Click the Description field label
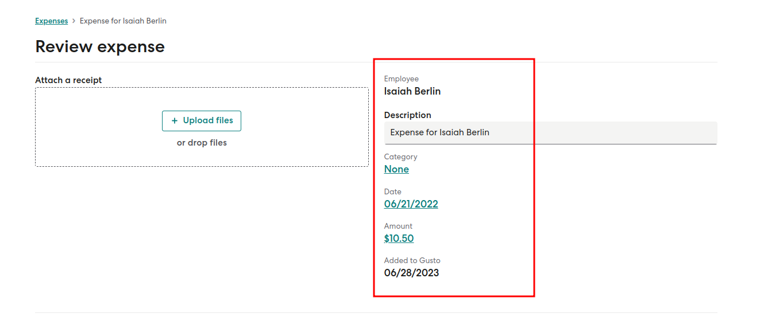764x321 pixels. [407, 115]
